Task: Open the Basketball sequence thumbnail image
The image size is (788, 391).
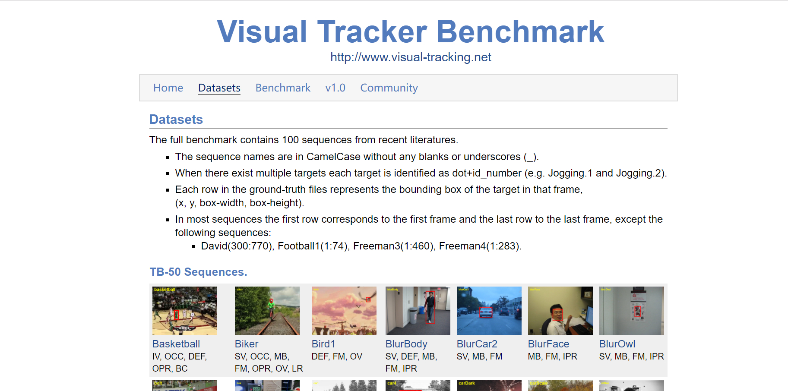Action: pos(185,311)
